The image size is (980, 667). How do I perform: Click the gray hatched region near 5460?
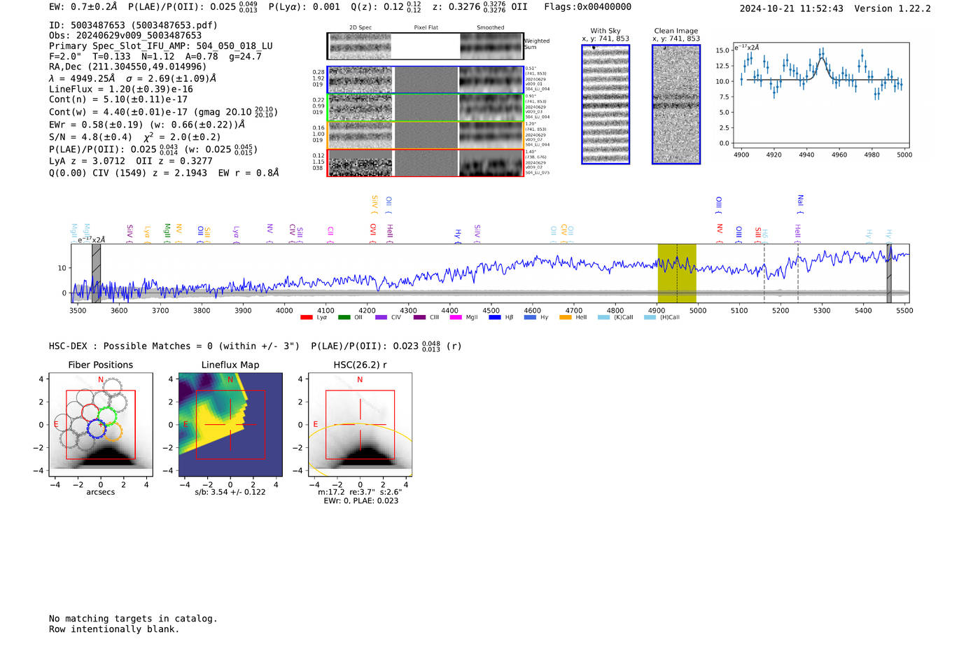(x=889, y=273)
